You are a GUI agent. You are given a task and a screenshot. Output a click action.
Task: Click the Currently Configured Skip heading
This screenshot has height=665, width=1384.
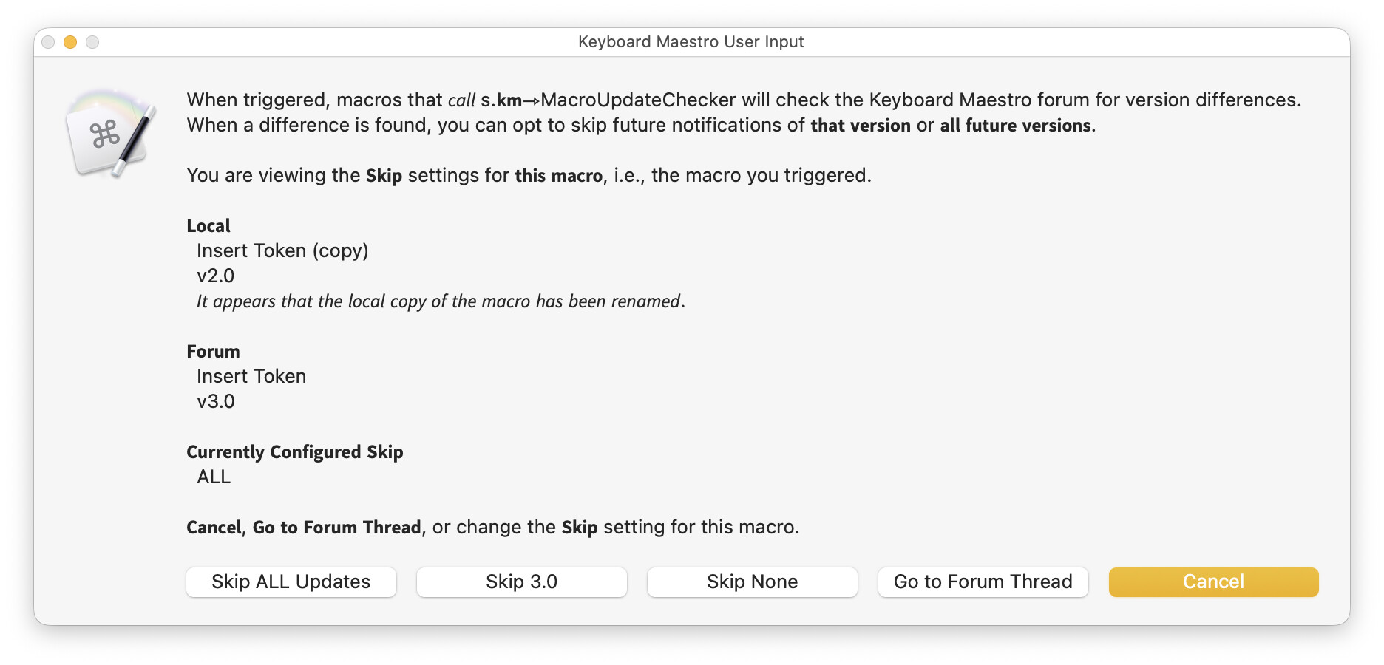tap(294, 451)
